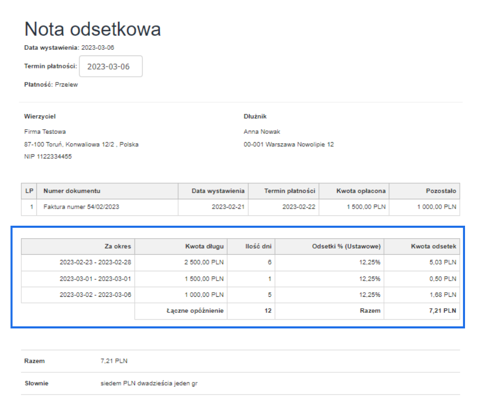The height and width of the screenshot is (399, 478).
Task: Select the amount in words siedem PLN dwadzieścia jeden gr
Action: click(148, 383)
